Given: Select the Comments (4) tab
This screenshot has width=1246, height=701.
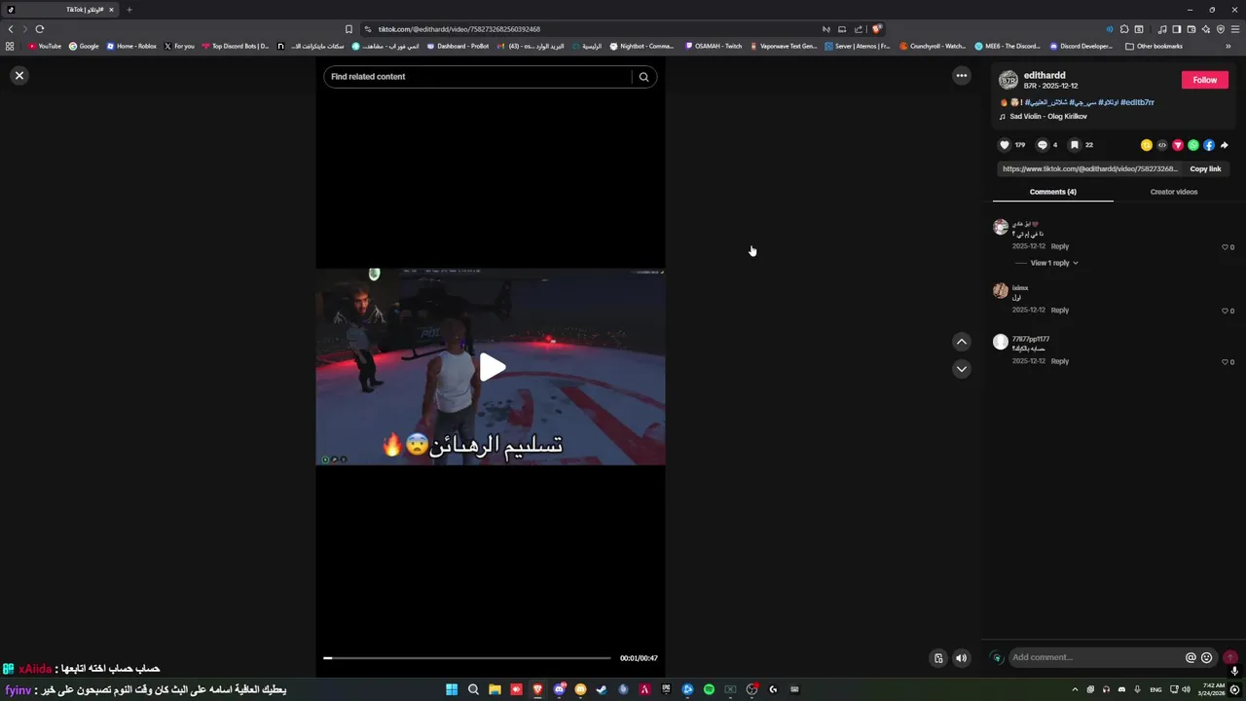Looking at the screenshot, I should point(1053,192).
